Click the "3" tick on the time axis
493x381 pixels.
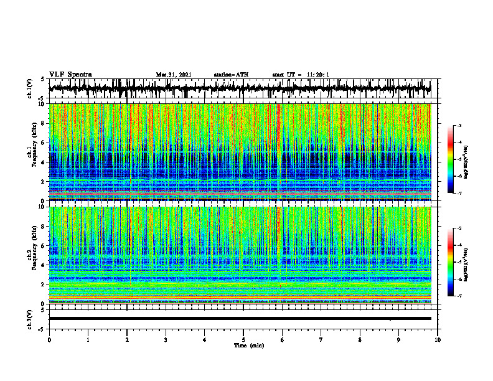[166, 340]
